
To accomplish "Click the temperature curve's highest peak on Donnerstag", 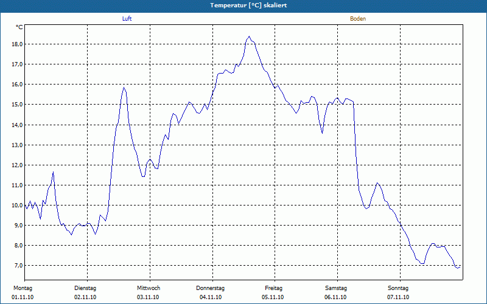I will tap(249, 36).
